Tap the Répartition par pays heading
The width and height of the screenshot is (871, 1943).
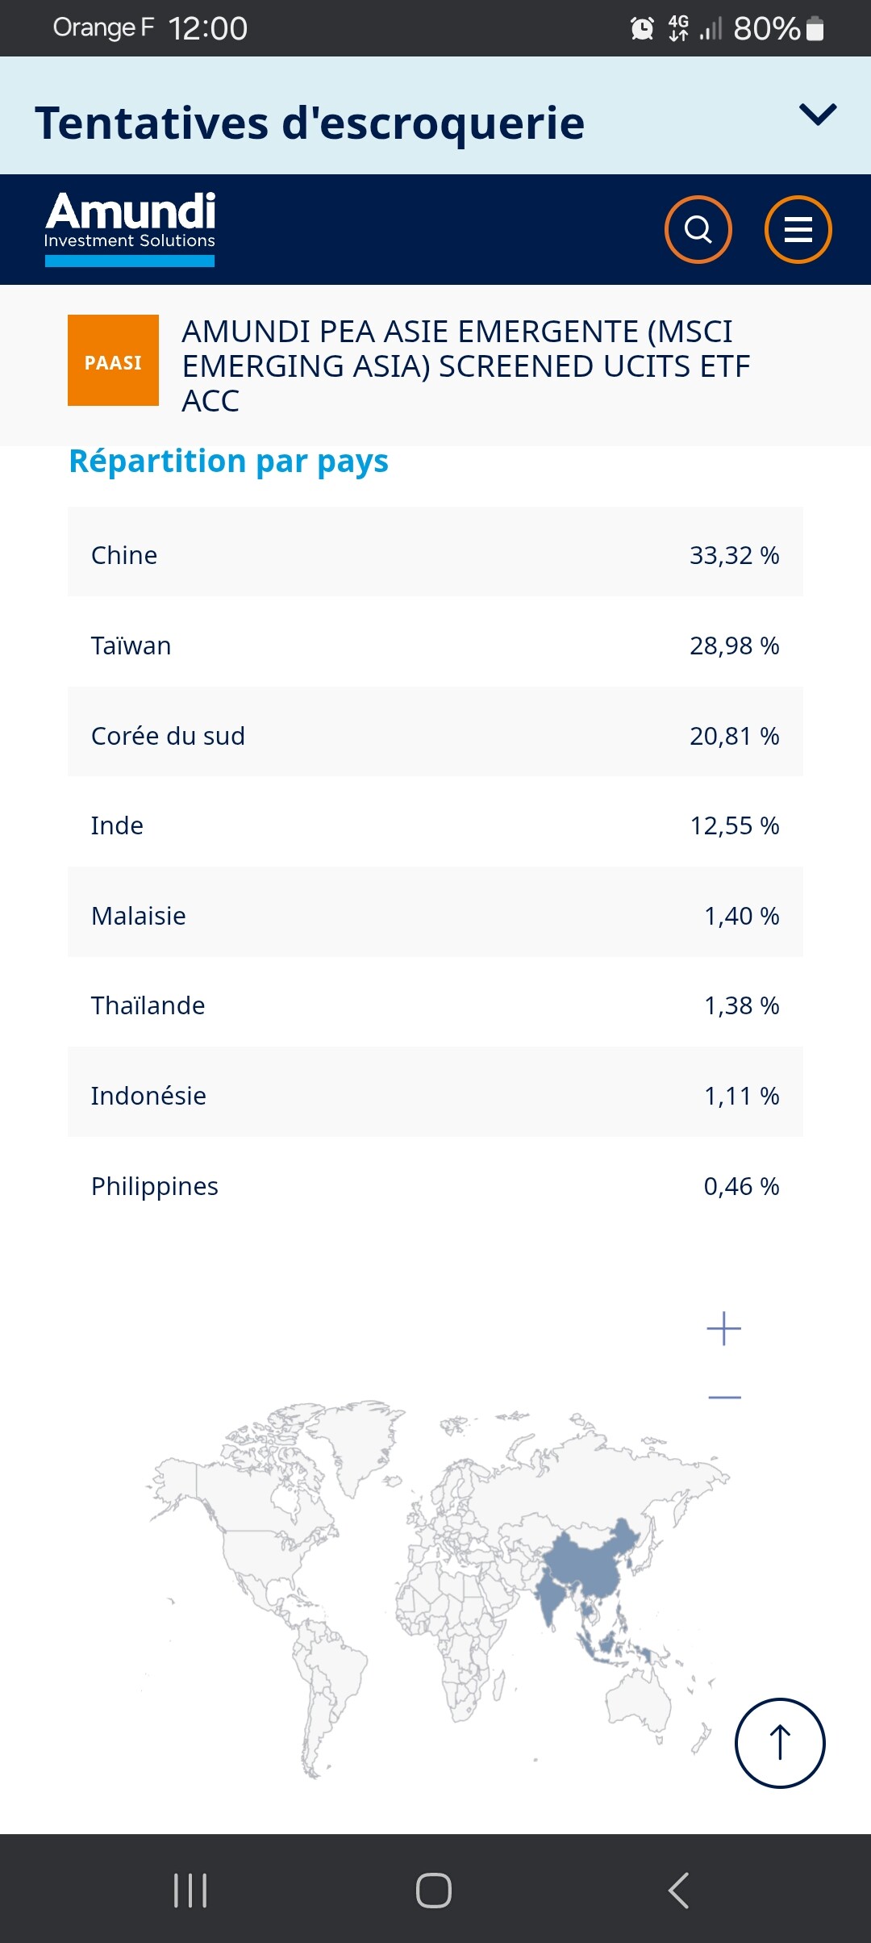tap(228, 461)
